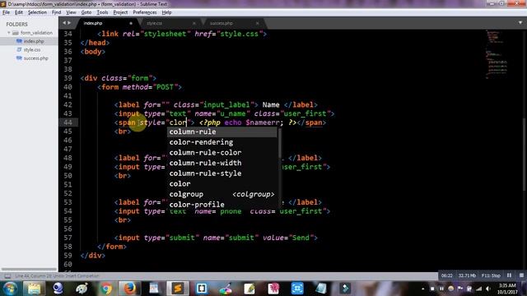Open the tab list dropdown arrow
The height and width of the screenshot is (296, 527).
[520, 23]
